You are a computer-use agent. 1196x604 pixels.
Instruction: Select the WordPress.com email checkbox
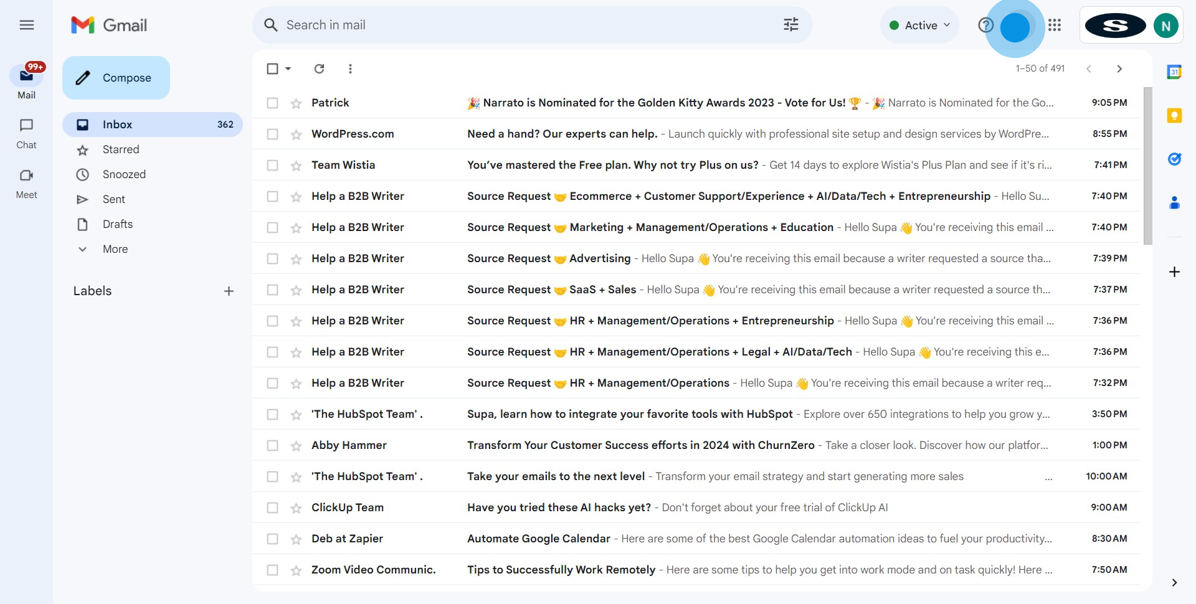click(272, 134)
